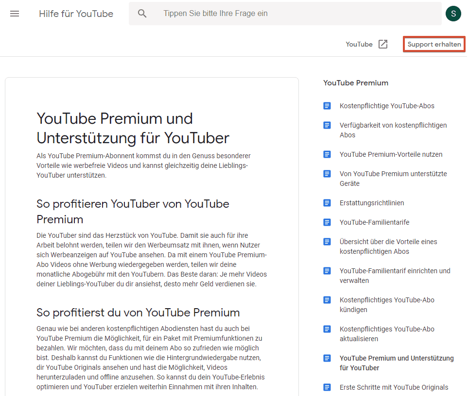Open Übersicht über die Vorteile eines kostenpflichtigen Abos
The height and width of the screenshot is (396, 468).
click(x=388, y=247)
